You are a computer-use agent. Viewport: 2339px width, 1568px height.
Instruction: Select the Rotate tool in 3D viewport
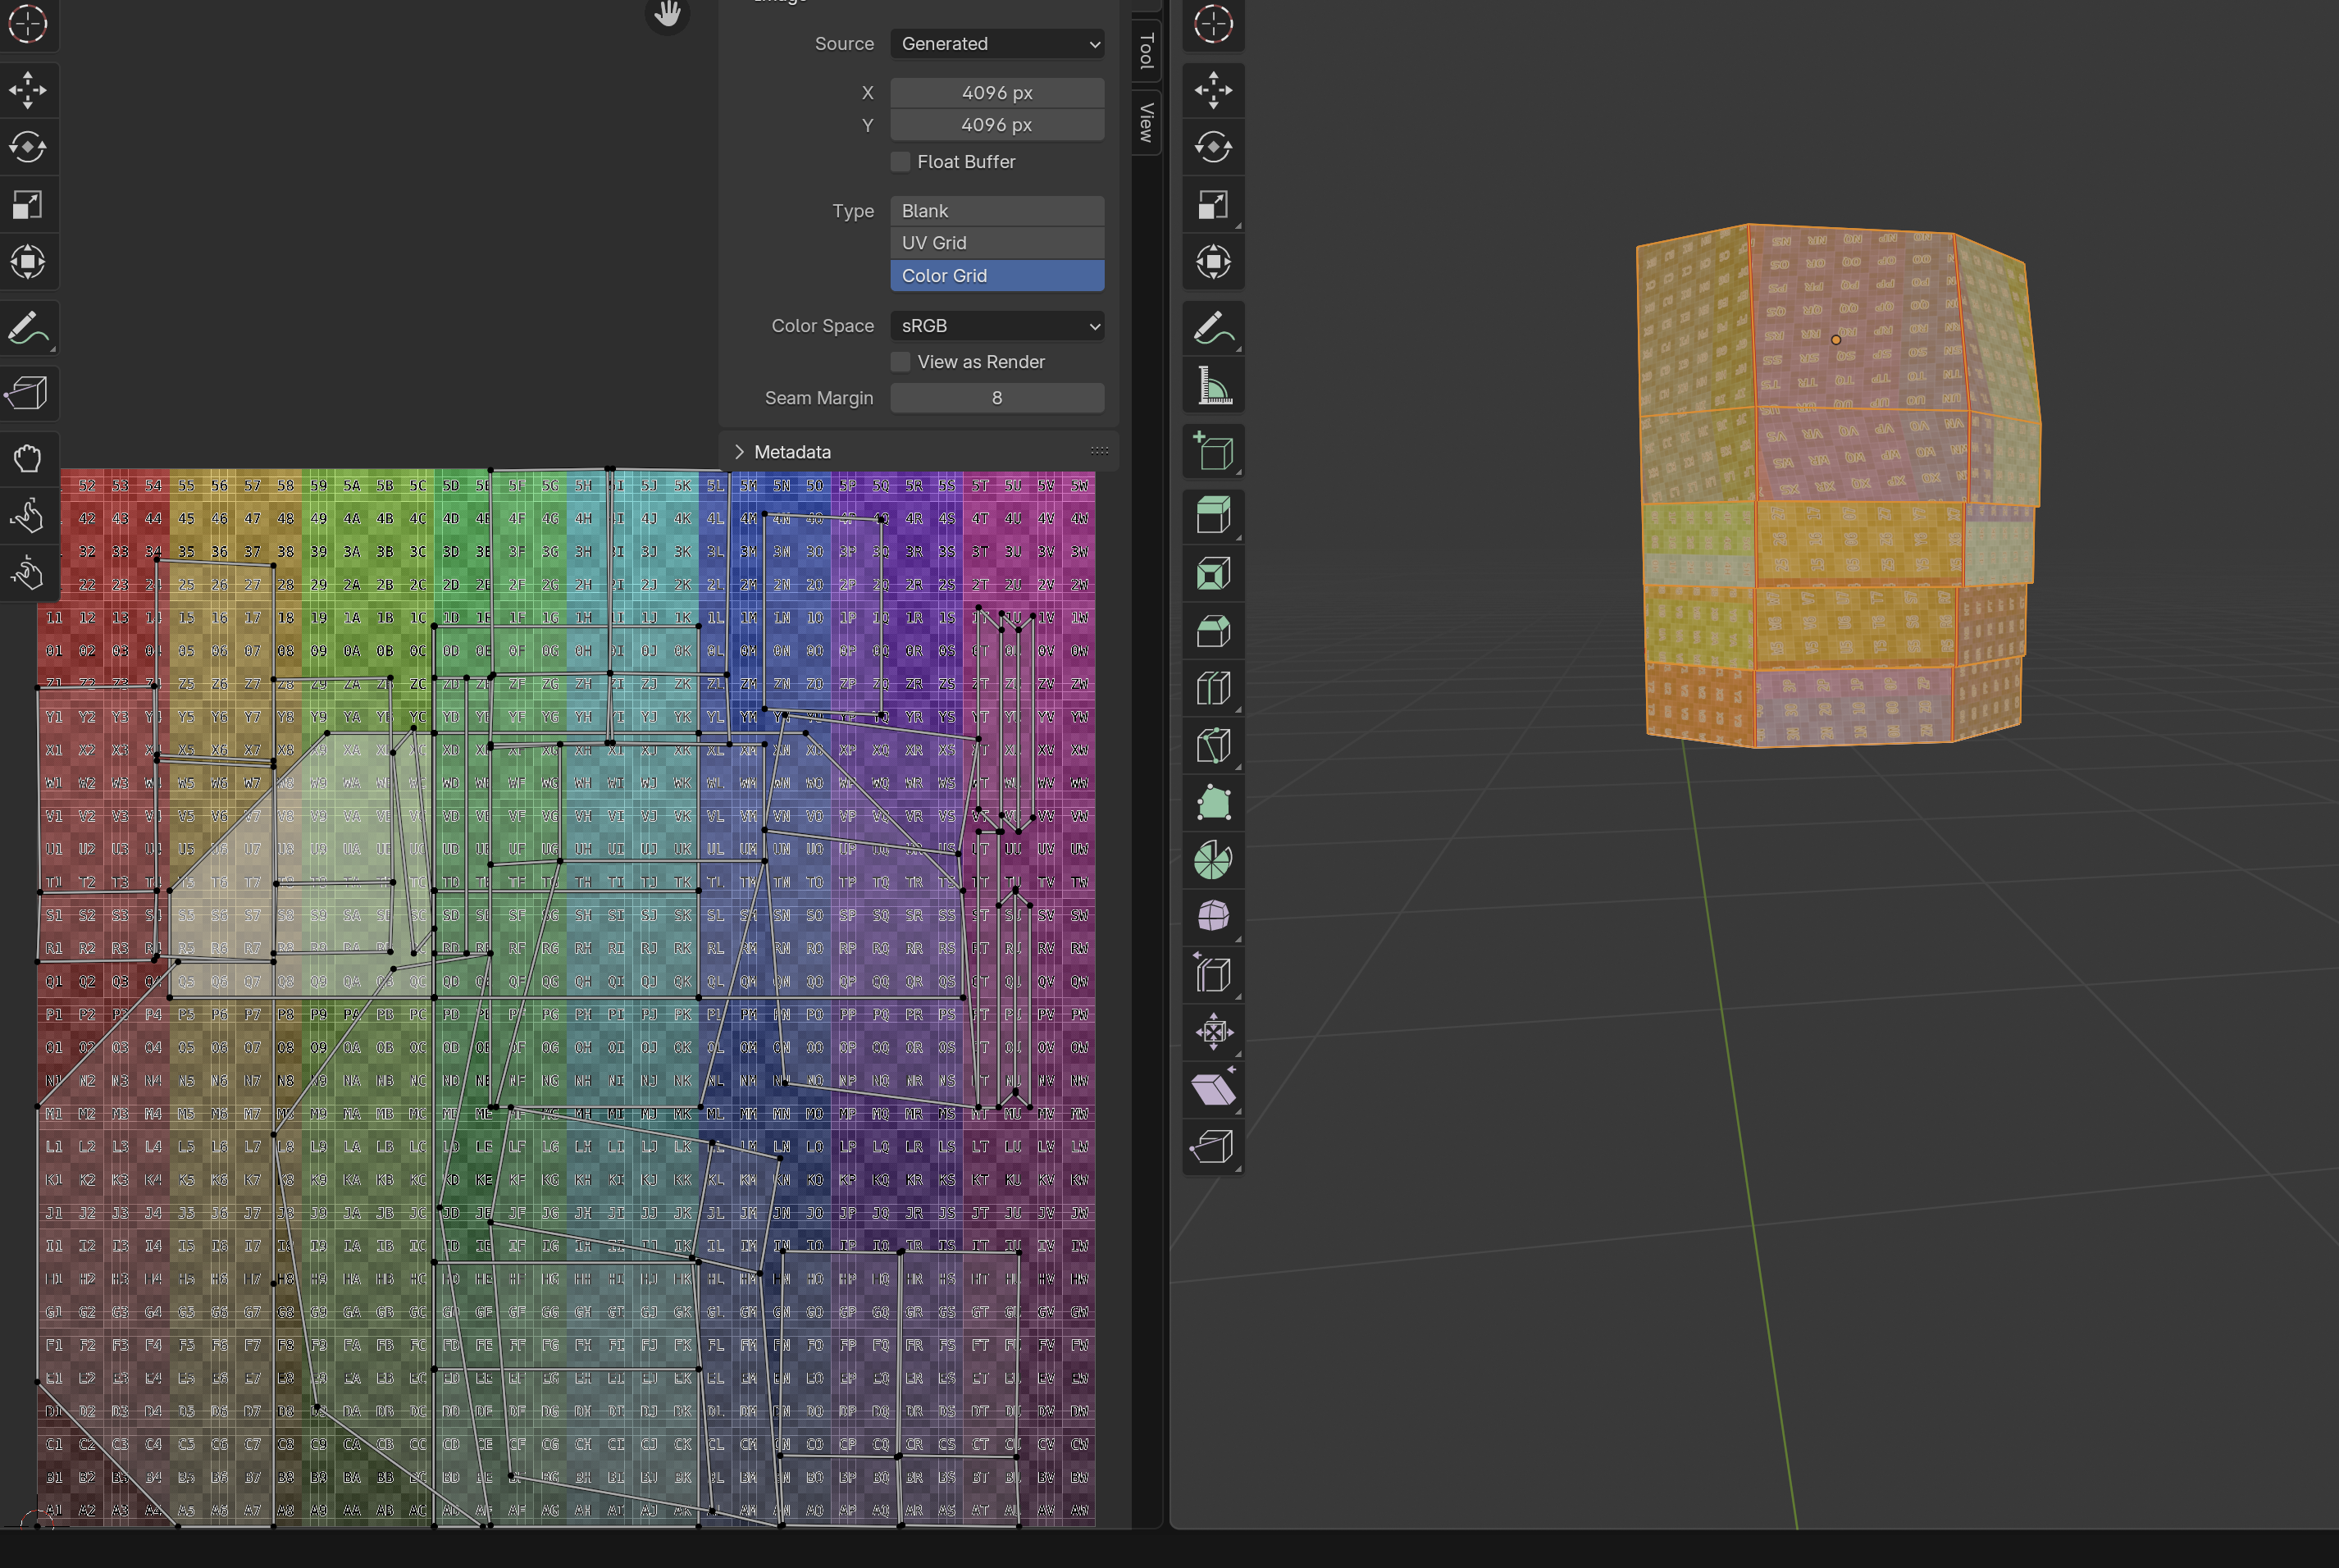coord(1213,147)
